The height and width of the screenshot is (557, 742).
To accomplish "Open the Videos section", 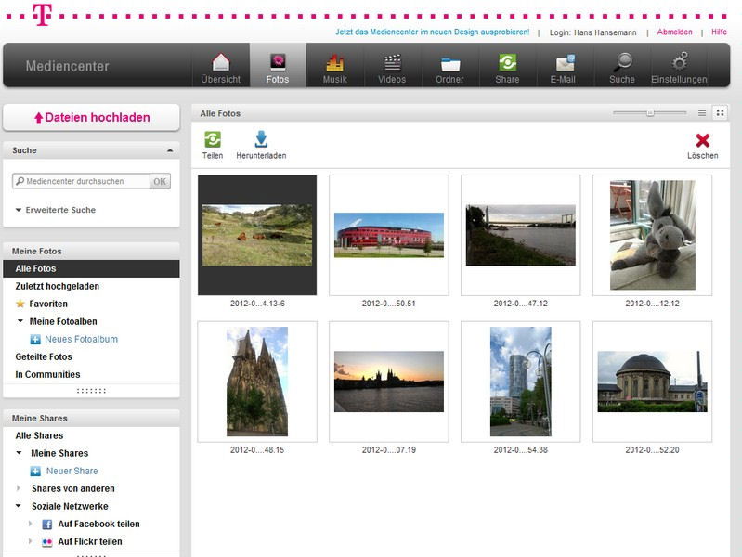I will (392, 68).
